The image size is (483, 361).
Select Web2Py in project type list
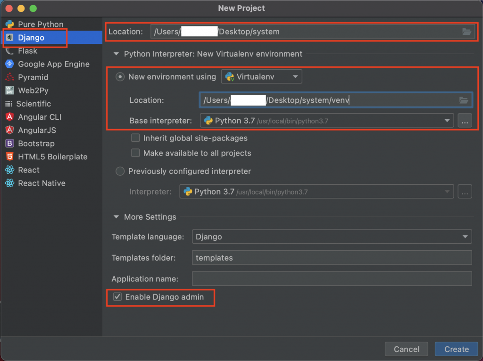[33, 90]
